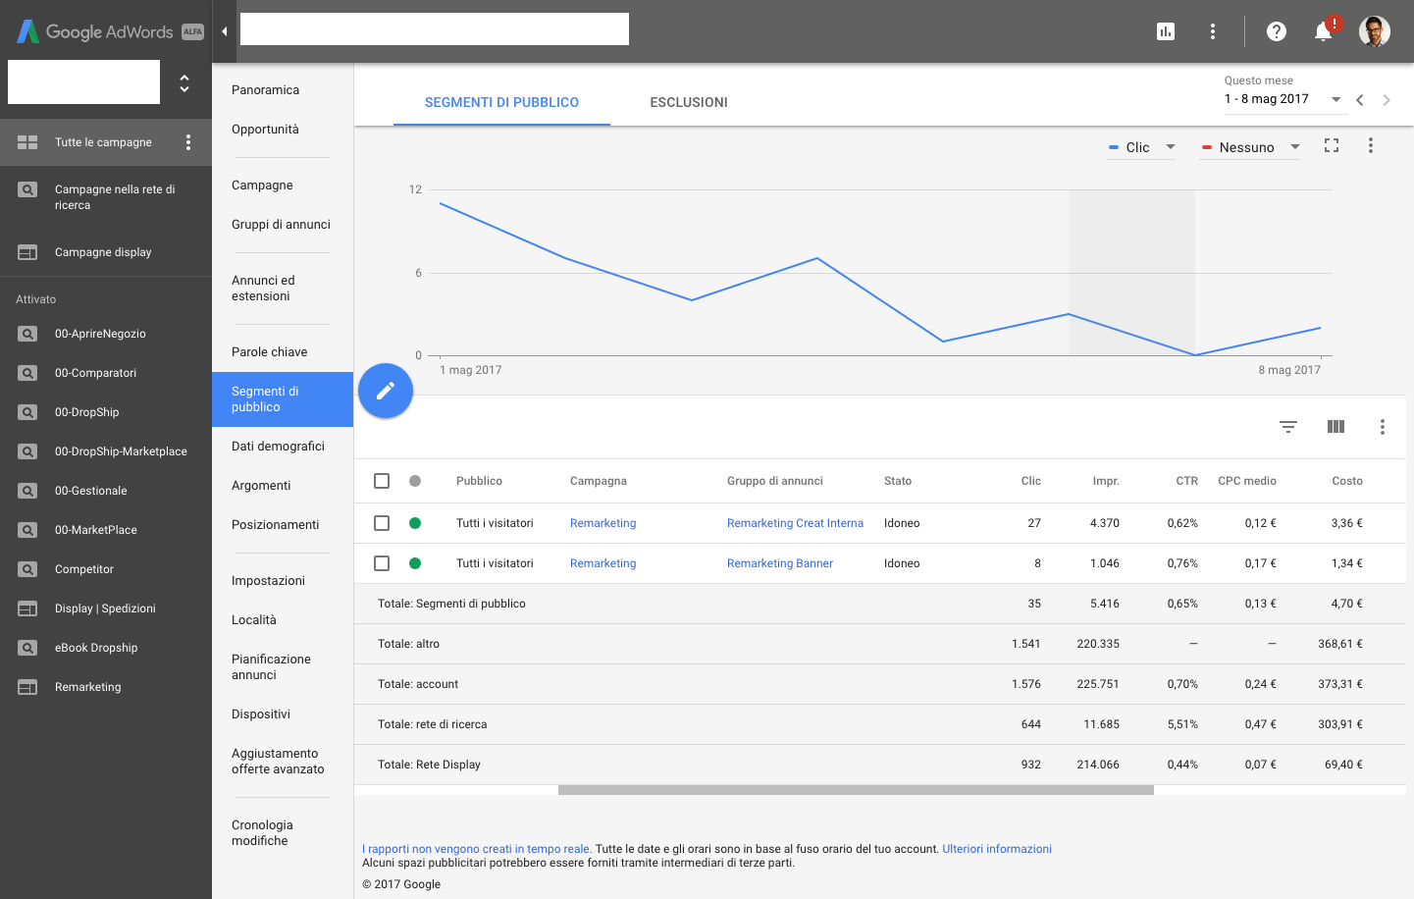Select all rows with header checkbox
Screen dimensions: 1414x899
[x=382, y=481]
